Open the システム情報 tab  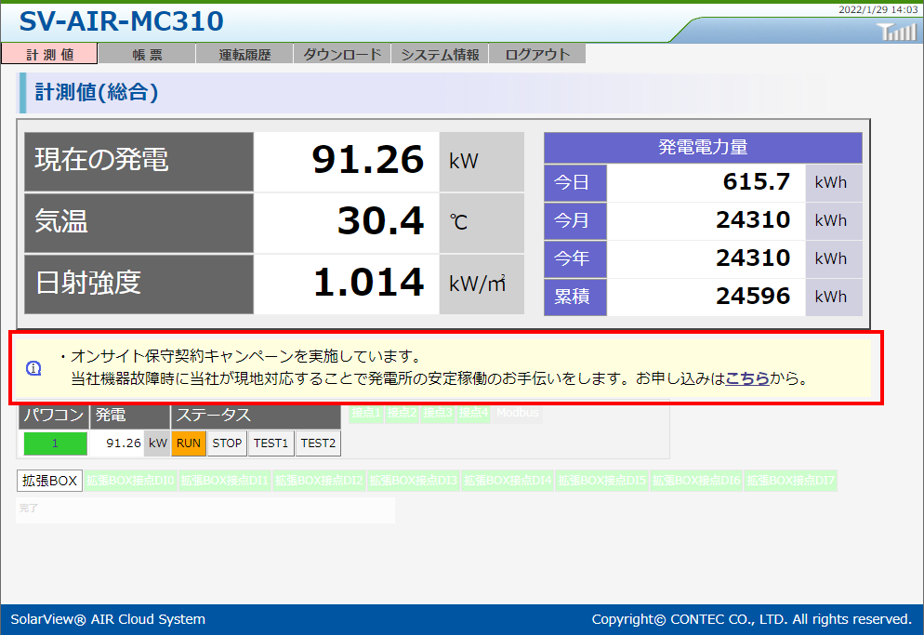(x=440, y=55)
